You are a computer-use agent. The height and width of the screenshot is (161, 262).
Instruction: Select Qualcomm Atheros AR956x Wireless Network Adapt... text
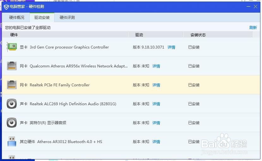[79, 66]
